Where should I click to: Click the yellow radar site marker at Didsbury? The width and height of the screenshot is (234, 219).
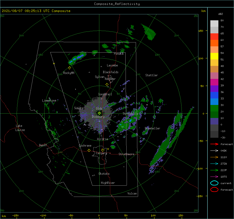point(99,113)
